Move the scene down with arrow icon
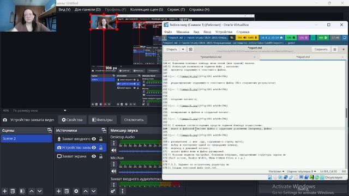This screenshot has width=349, height=196. point(40,191)
